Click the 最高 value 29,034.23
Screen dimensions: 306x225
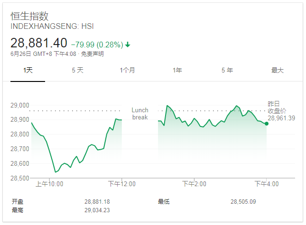(x=97, y=210)
